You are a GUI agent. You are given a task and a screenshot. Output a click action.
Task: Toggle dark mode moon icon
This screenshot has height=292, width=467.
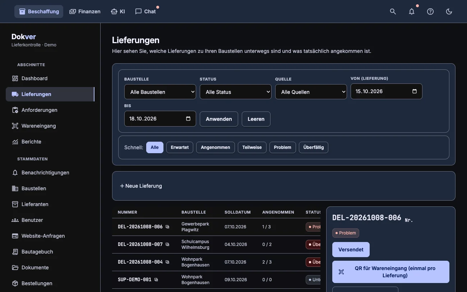click(x=449, y=12)
